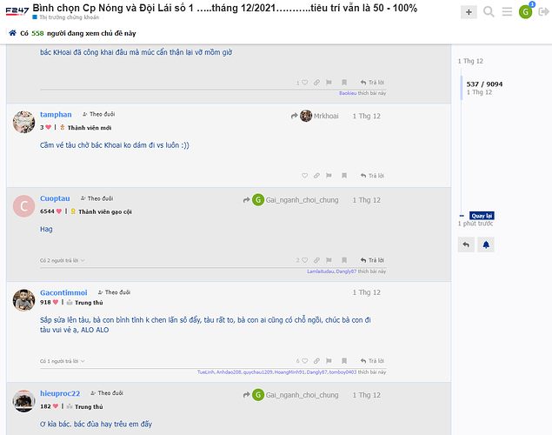552x435 pixels.
Task: Open Cuoptau's username profile link
Action: (x=55, y=198)
